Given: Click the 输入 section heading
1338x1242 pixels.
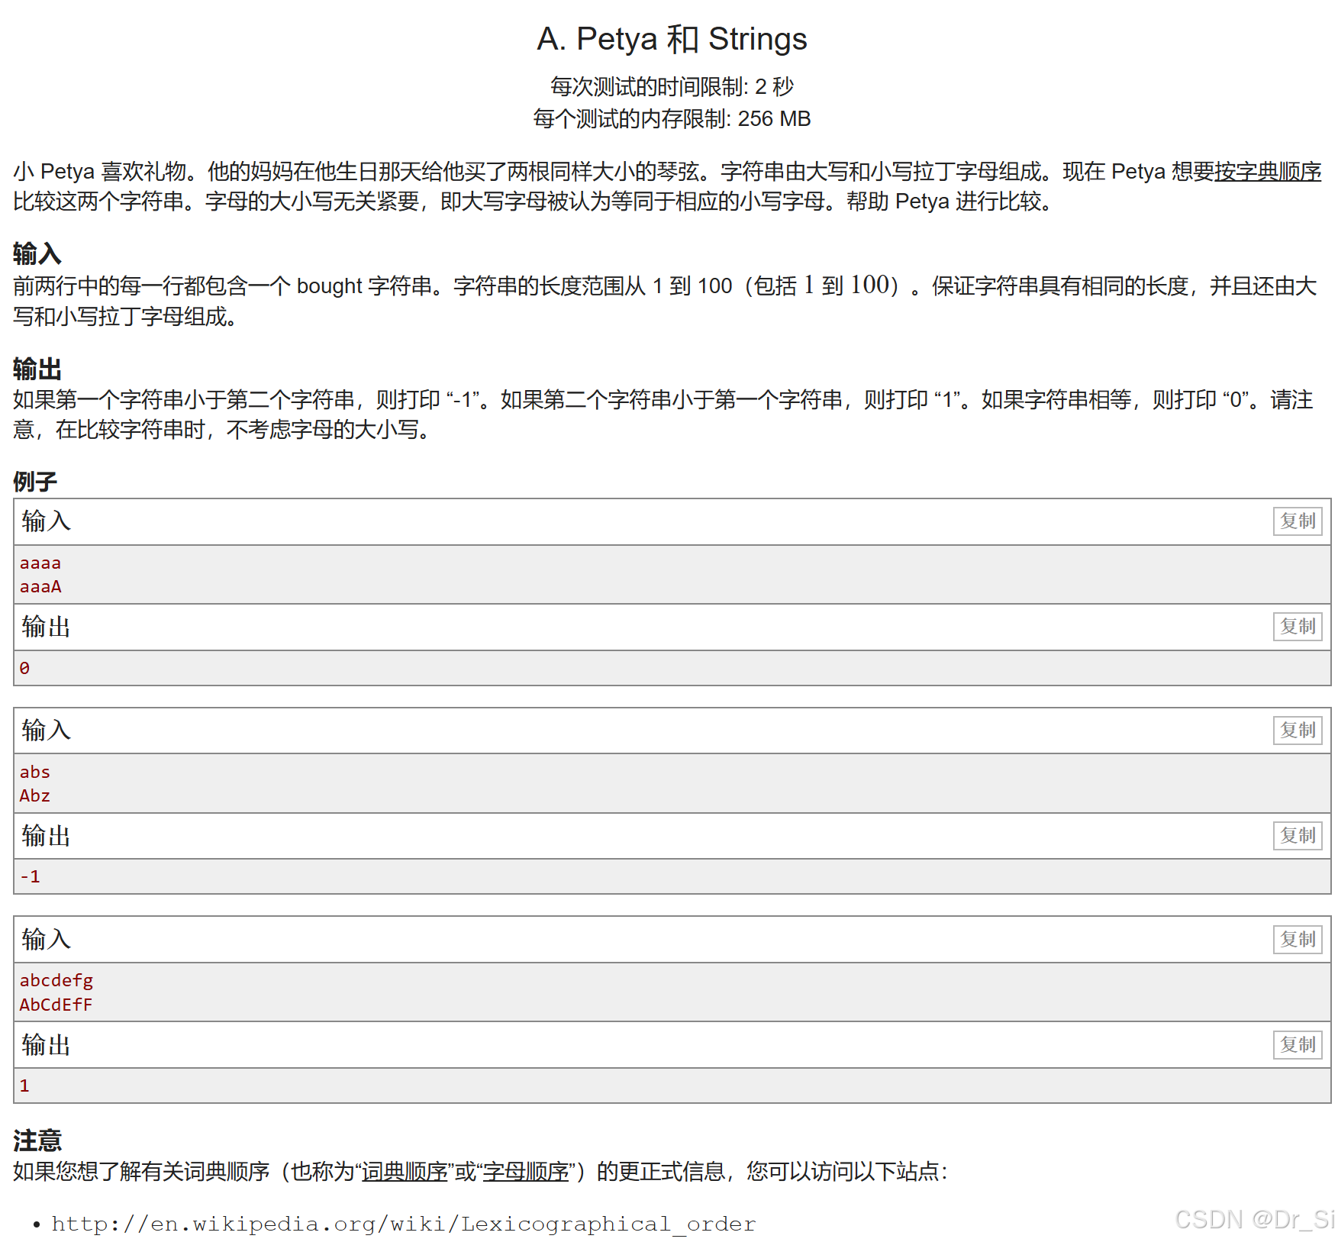Looking at the screenshot, I should click(37, 253).
